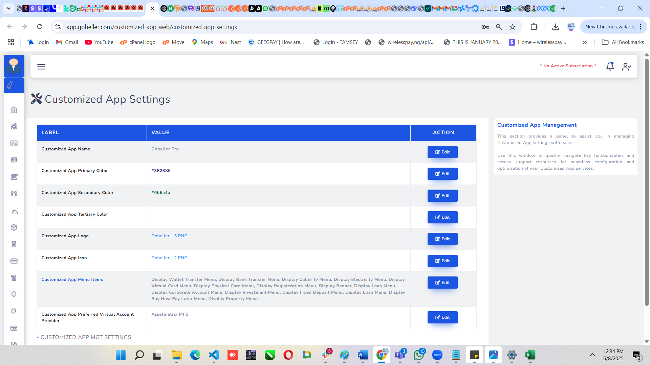Click the notification bell icon

pyautogui.click(x=610, y=66)
